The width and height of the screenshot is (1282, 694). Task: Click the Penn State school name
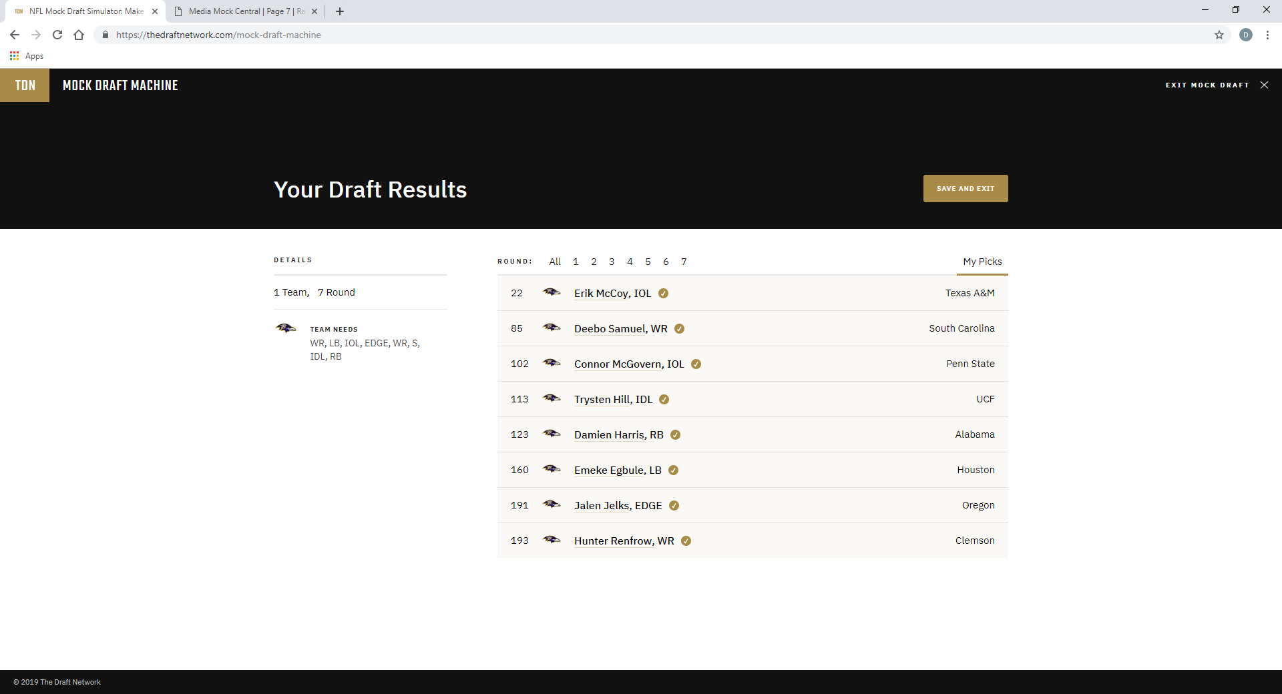coord(970,364)
